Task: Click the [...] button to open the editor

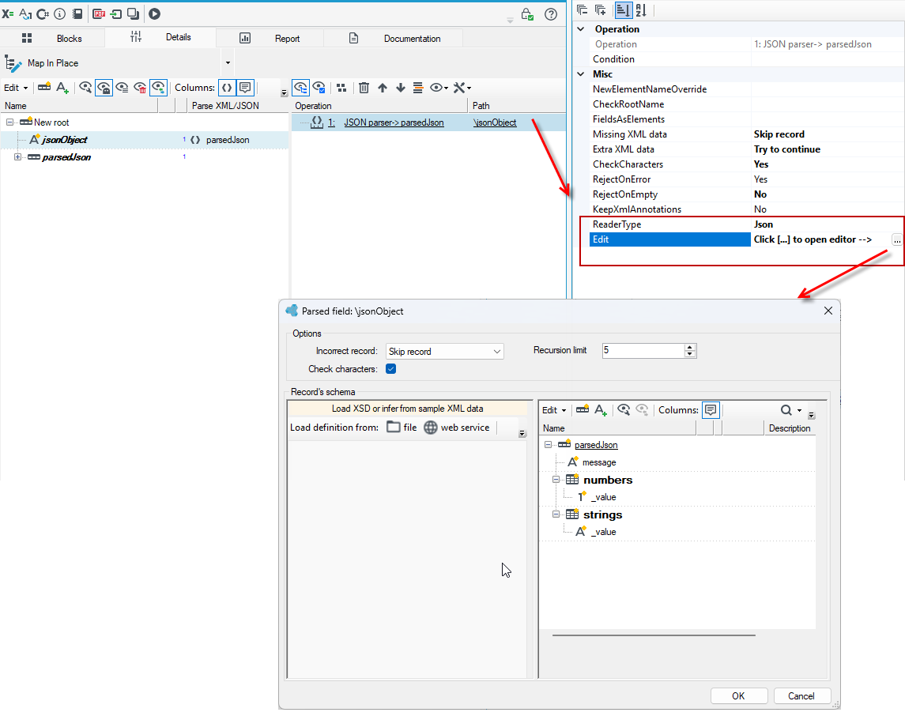Action: 896,240
